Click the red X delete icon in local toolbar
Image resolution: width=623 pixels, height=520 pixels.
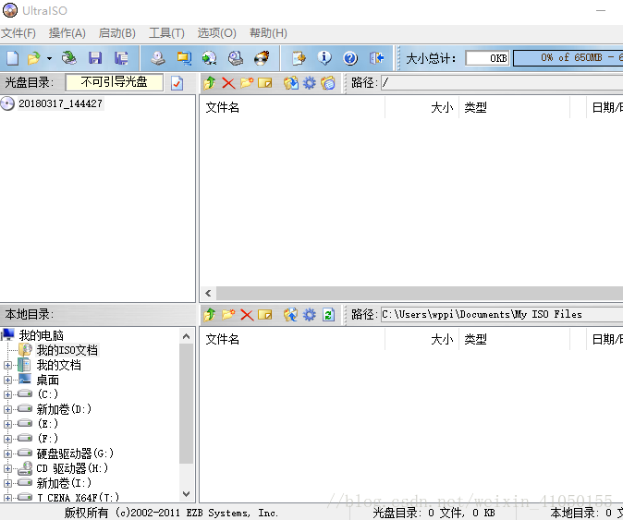(x=247, y=315)
